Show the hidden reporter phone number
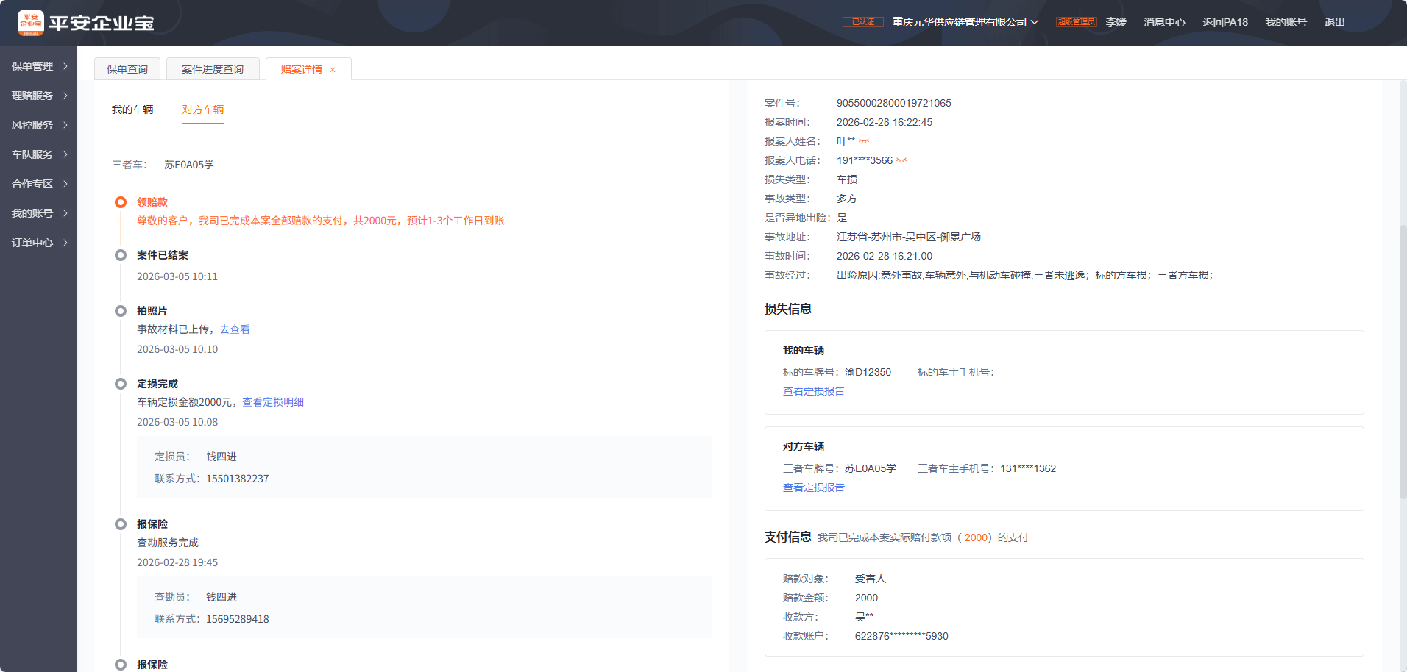This screenshot has height=672, width=1407. pos(901,160)
